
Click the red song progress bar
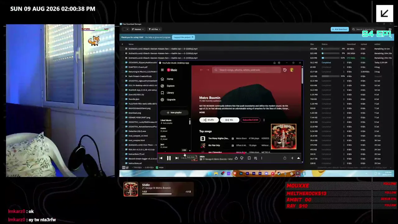pyautogui.click(x=230, y=153)
